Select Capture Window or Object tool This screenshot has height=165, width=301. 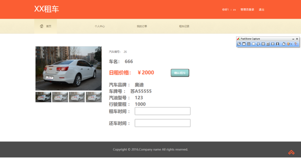coord(249,44)
